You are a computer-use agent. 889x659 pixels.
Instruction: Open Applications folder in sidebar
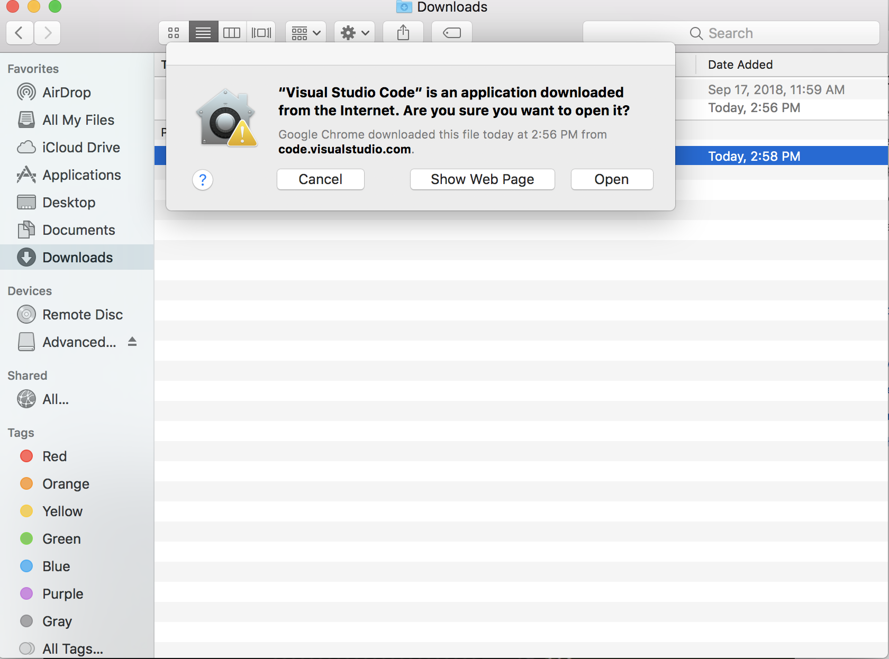pyautogui.click(x=77, y=175)
